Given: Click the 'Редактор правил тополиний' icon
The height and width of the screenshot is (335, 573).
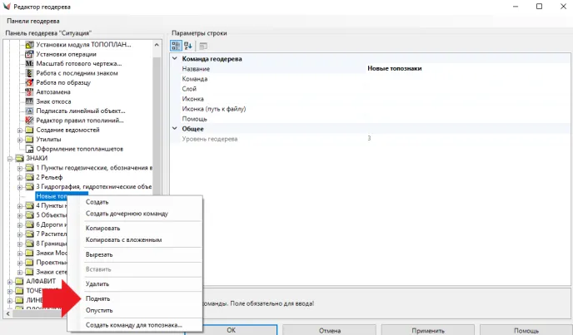Looking at the screenshot, I should point(30,121).
